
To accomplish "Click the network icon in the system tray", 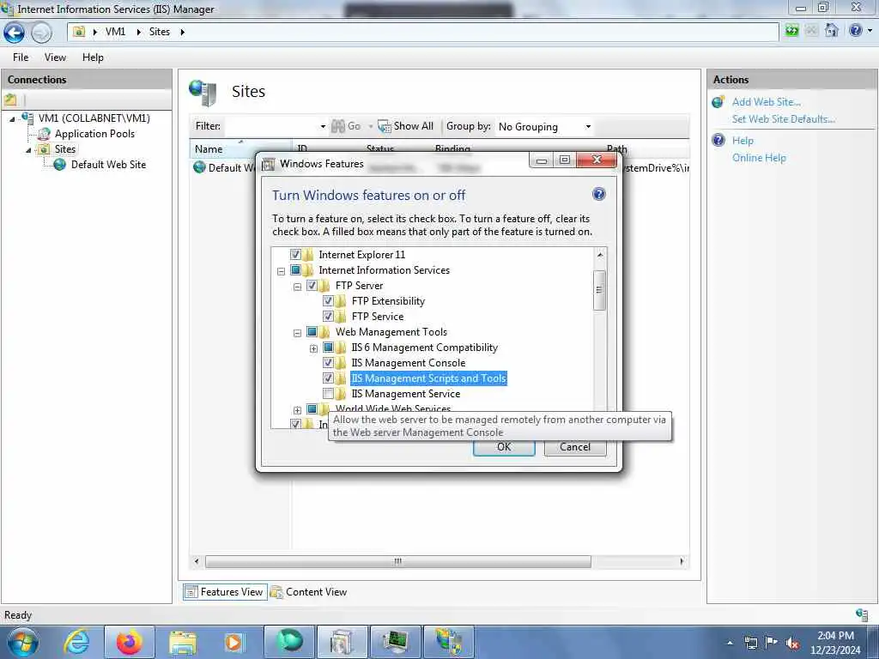I will 750,643.
